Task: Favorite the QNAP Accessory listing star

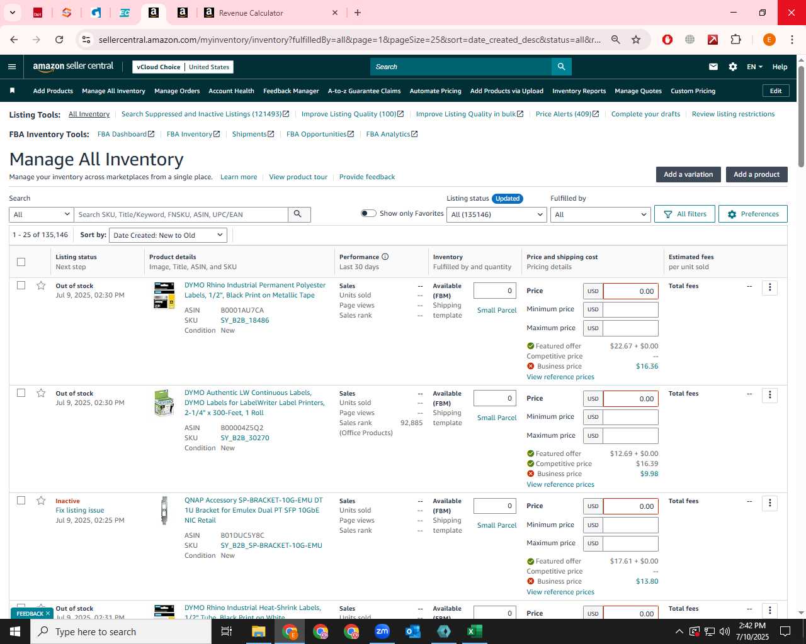Action: tap(41, 501)
